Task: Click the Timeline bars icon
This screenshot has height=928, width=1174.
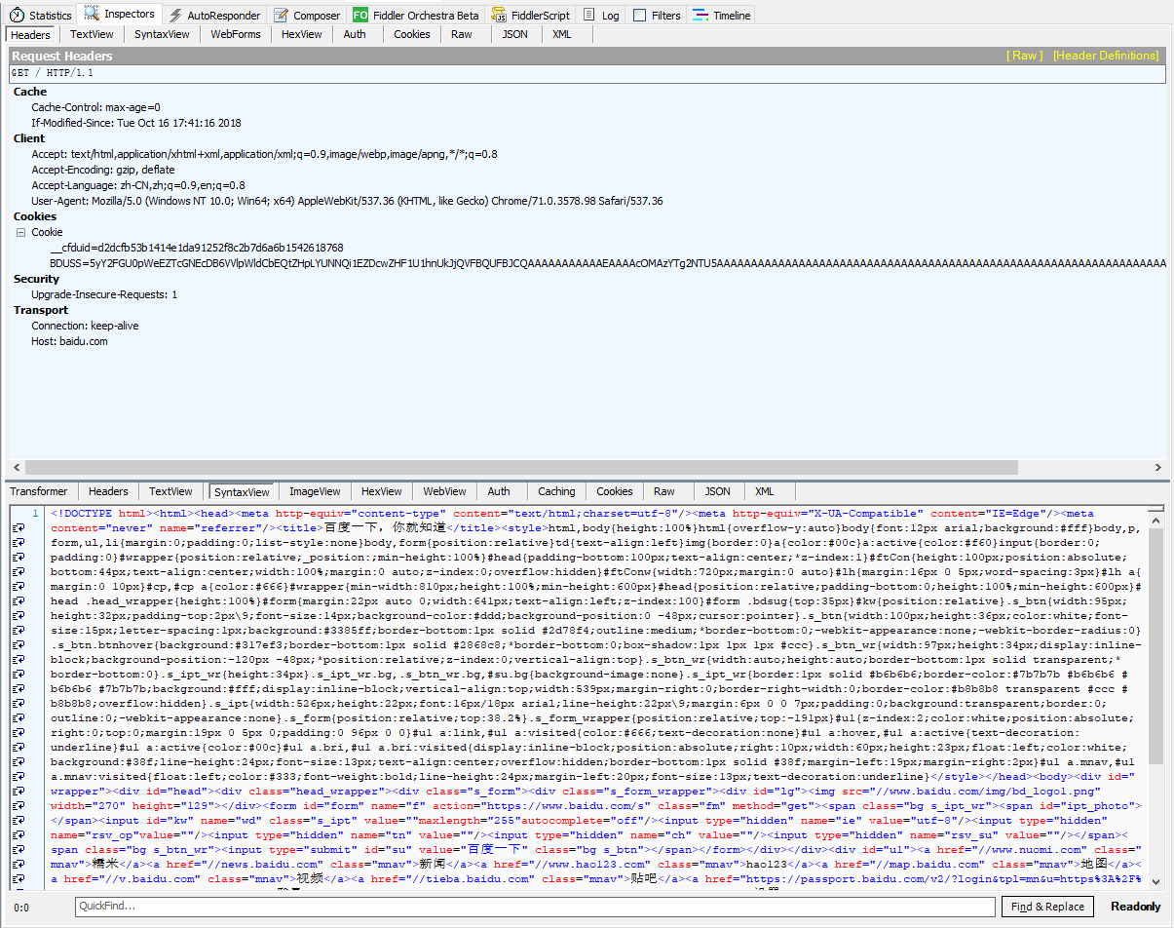Action: [x=701, y=16]
